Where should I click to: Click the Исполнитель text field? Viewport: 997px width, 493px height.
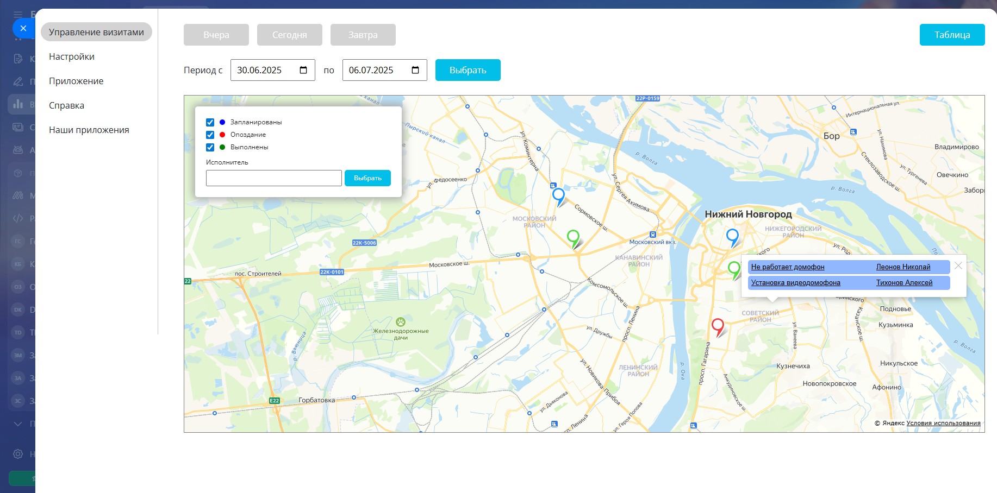tap(273, 178)
